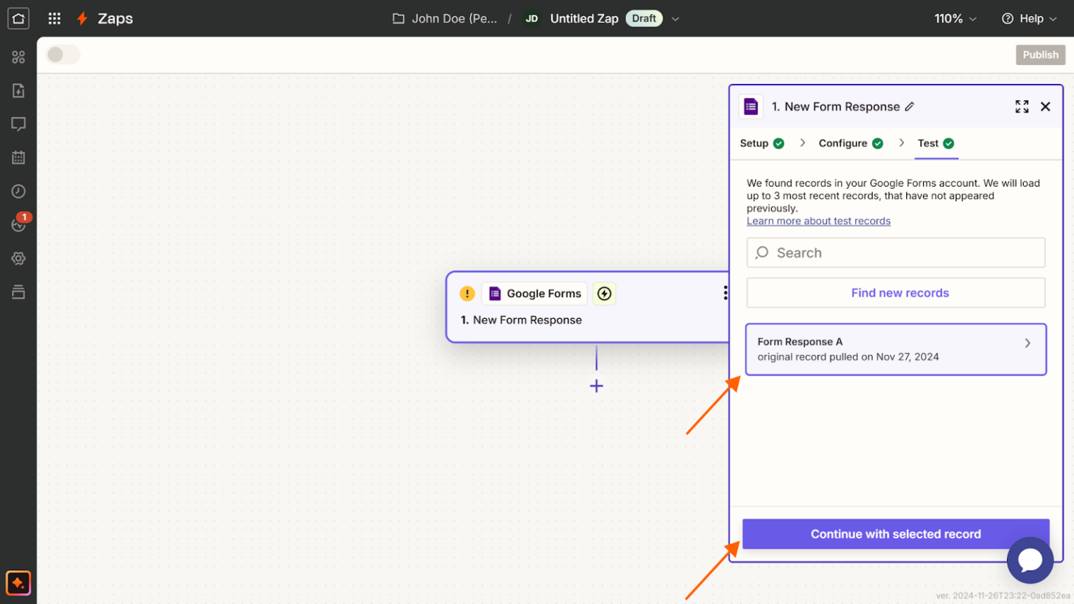
Task: Click the Continue with selected record button
Action: pyautogui.click(x=895, y=533)
